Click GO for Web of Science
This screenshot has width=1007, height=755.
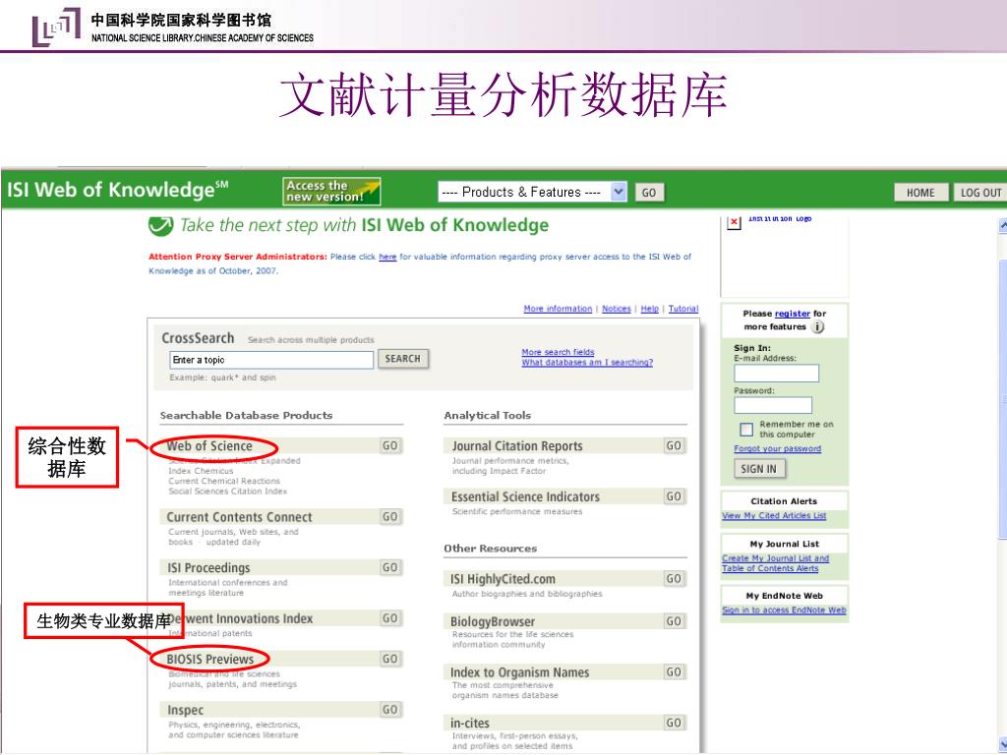389,445
